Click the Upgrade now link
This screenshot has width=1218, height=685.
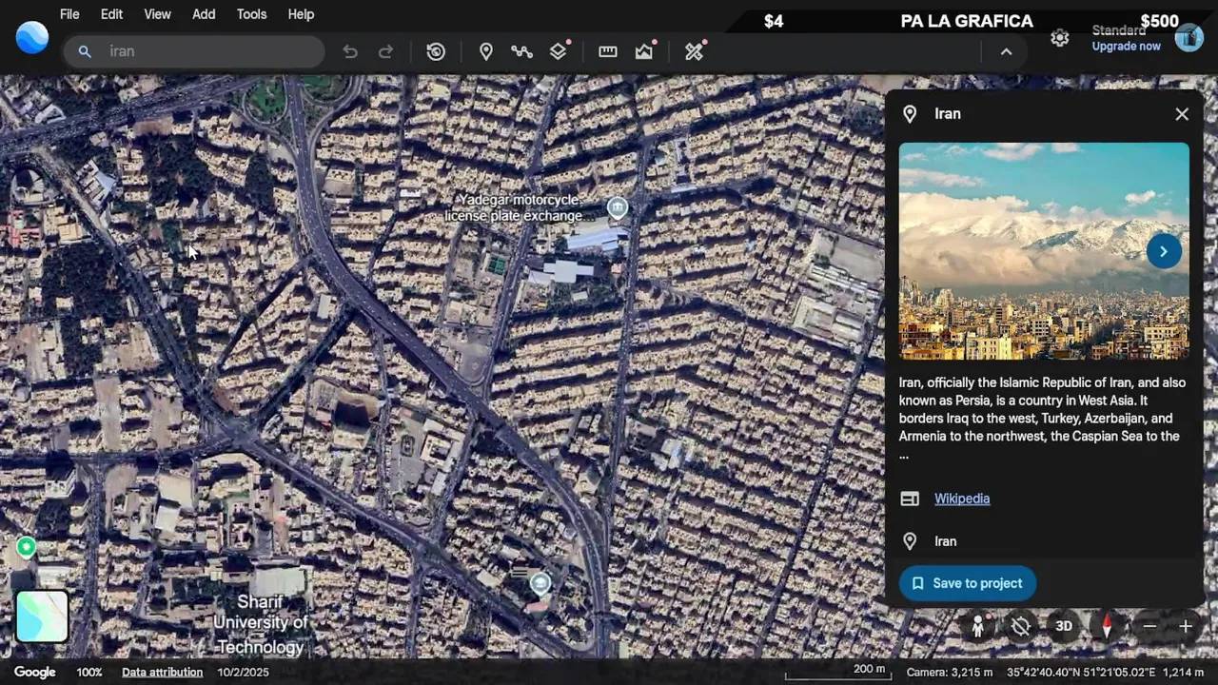click(x=1126, y=47)
